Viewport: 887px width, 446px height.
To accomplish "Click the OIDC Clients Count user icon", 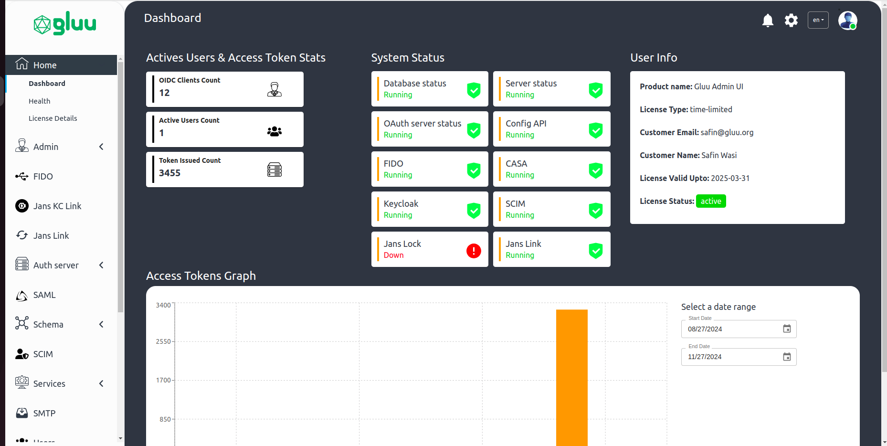I will point(275,89).
